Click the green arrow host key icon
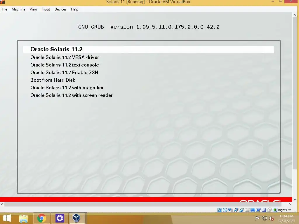The width and height of the screenshot is (299, 224). pos(275,210)
